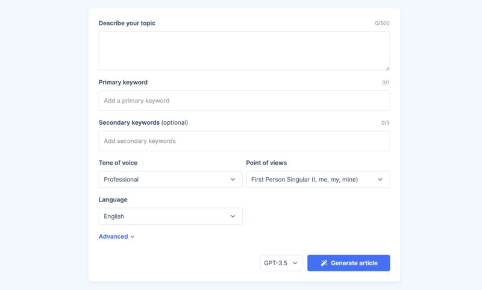The width and height of the screenshot is (482, 290).
Task: Click the chevron arrow in the Language field
Action: coord(233,216)
